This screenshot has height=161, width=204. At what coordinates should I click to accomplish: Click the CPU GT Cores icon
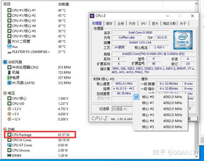pos(9,145)
